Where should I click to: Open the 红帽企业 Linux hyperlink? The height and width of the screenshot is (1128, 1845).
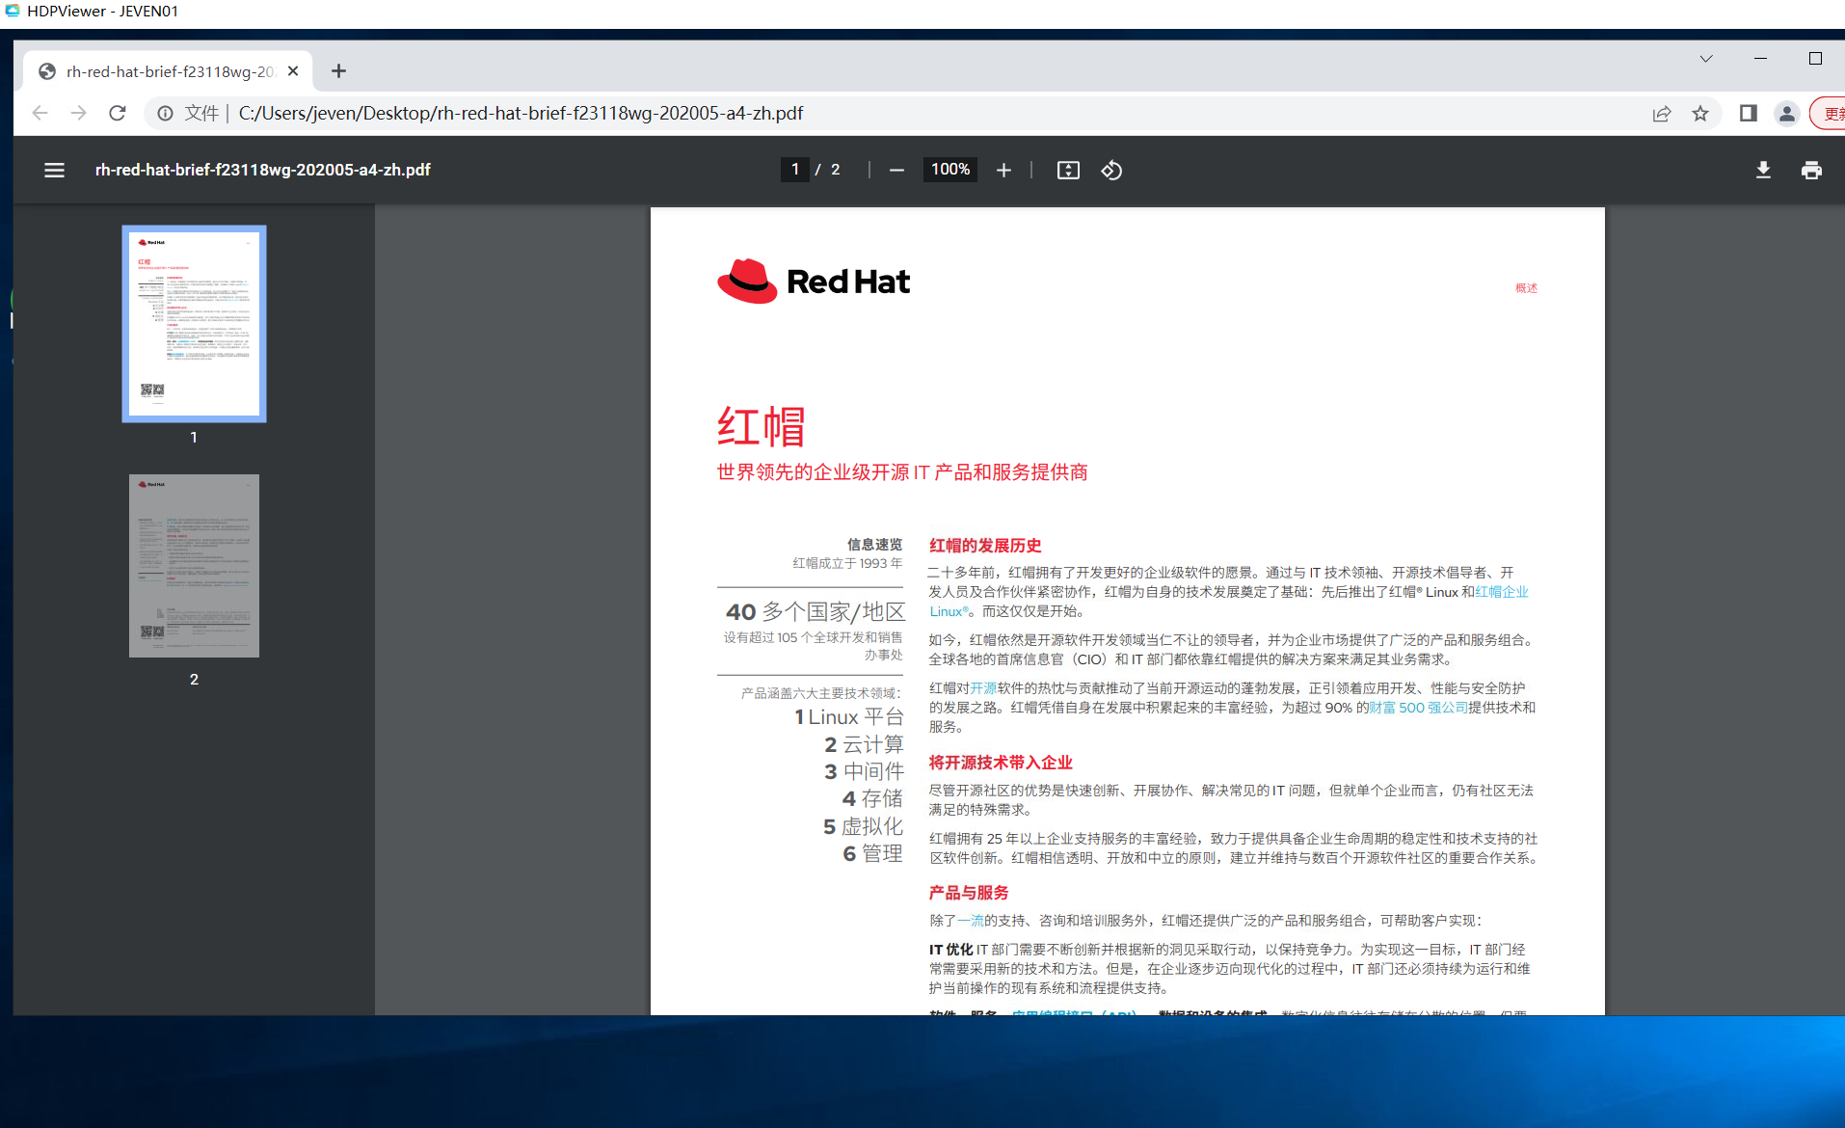click(x=1501, y=592)
